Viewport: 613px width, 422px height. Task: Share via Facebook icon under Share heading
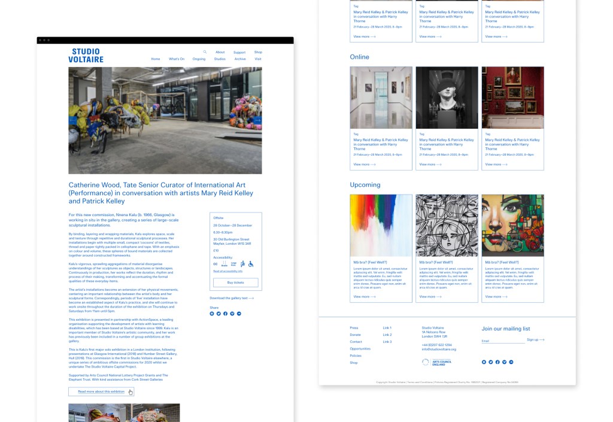225,314
